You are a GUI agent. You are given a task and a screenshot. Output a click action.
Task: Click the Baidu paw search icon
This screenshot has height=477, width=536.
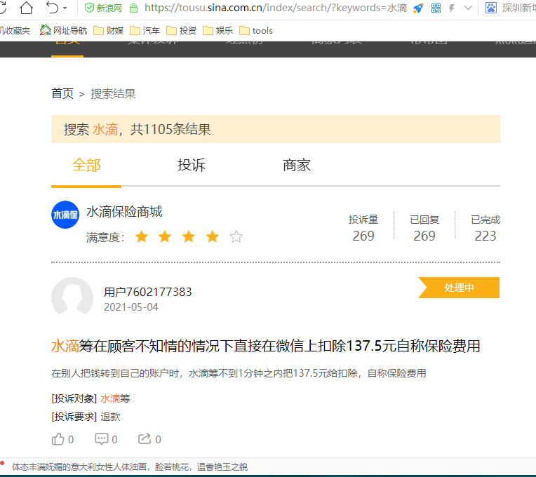tap(491, 8)
